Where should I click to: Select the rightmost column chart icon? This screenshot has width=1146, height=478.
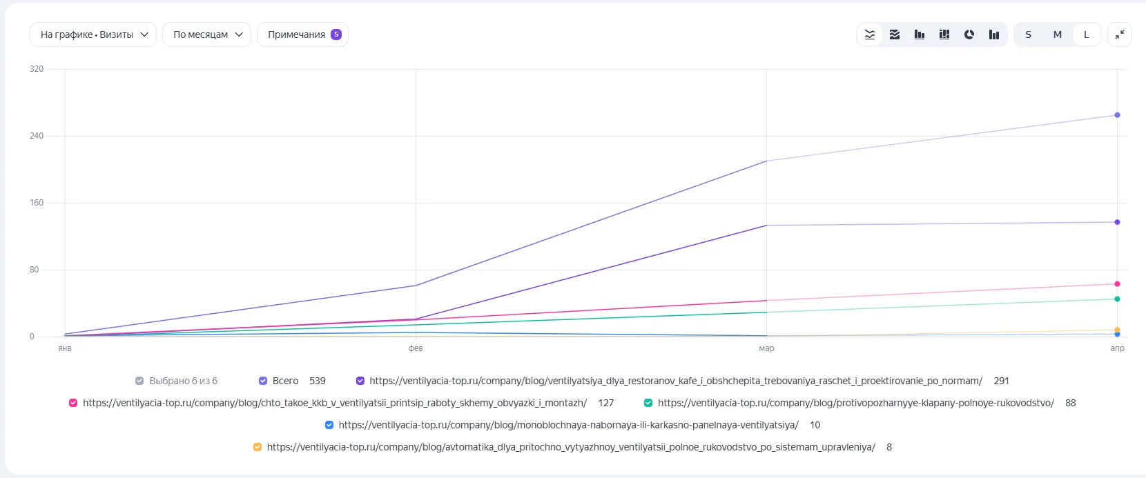click(994, 34)
